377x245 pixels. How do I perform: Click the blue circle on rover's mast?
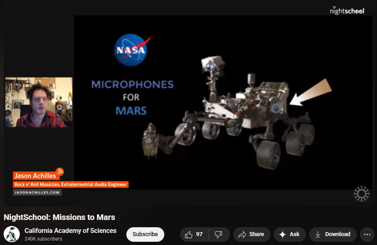(209, 67)
